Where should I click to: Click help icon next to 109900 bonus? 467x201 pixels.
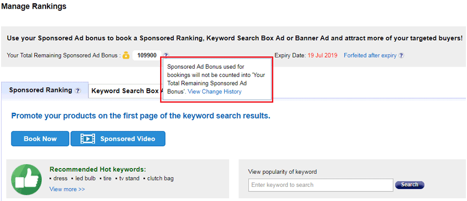[x=166, y=55]
